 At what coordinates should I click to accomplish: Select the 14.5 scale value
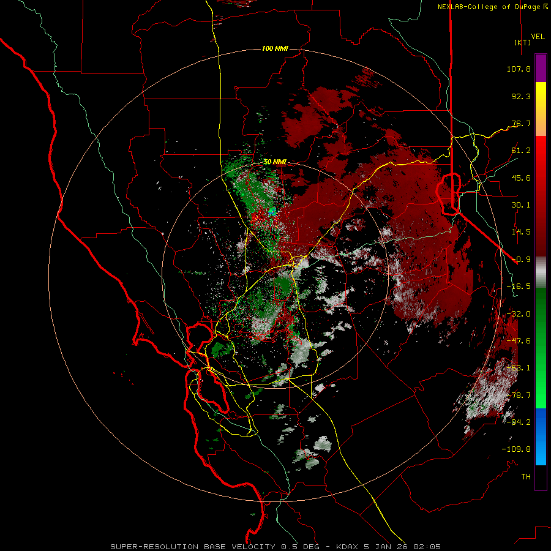point(521,232)
